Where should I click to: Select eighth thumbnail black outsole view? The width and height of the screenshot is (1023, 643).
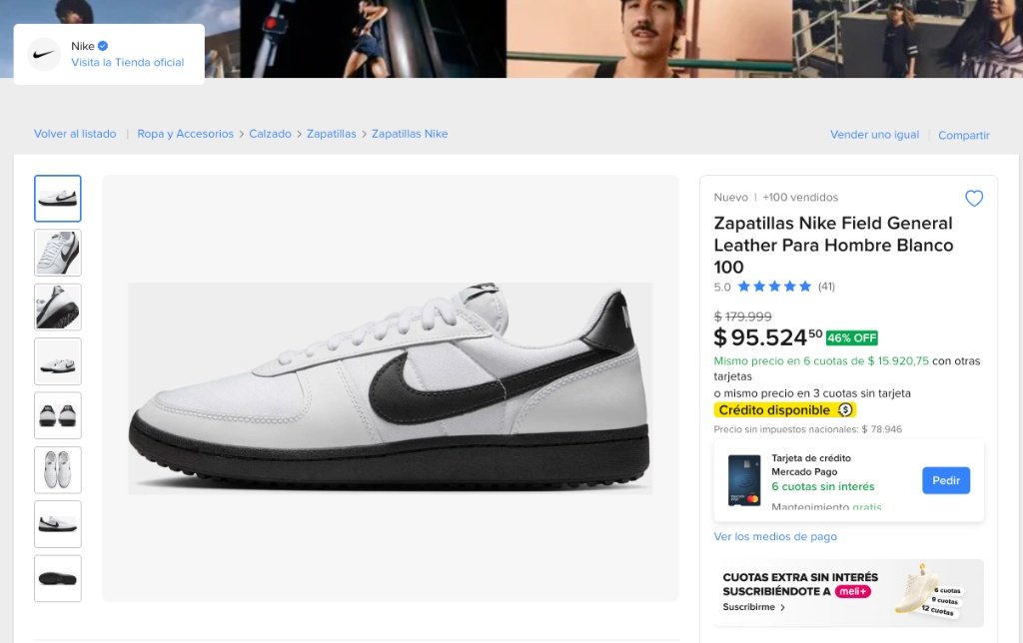(57, 578)
